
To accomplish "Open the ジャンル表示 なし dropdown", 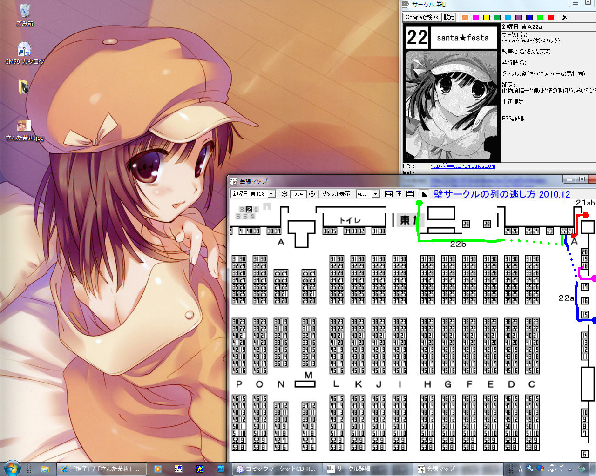I will [x=368, y=194].
